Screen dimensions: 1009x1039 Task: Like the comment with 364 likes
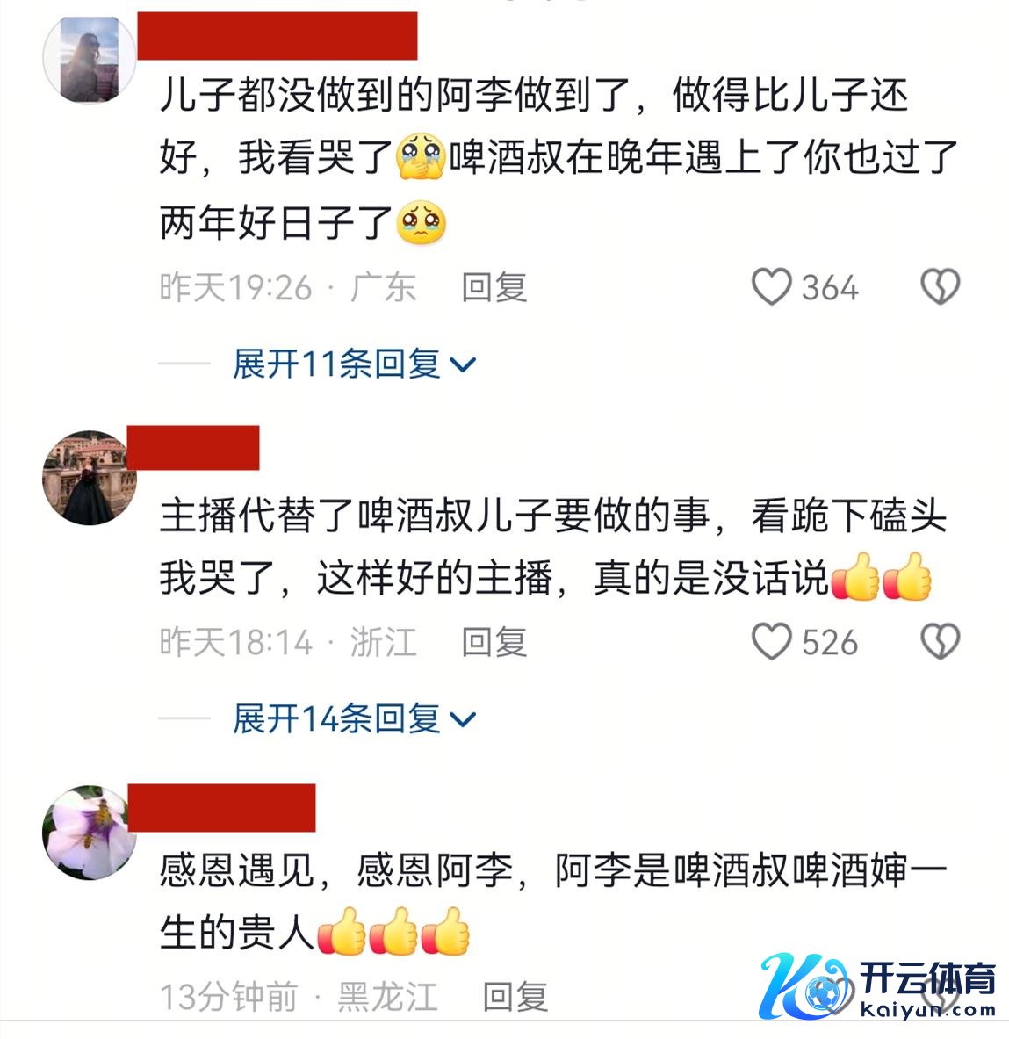click(771, 287)
